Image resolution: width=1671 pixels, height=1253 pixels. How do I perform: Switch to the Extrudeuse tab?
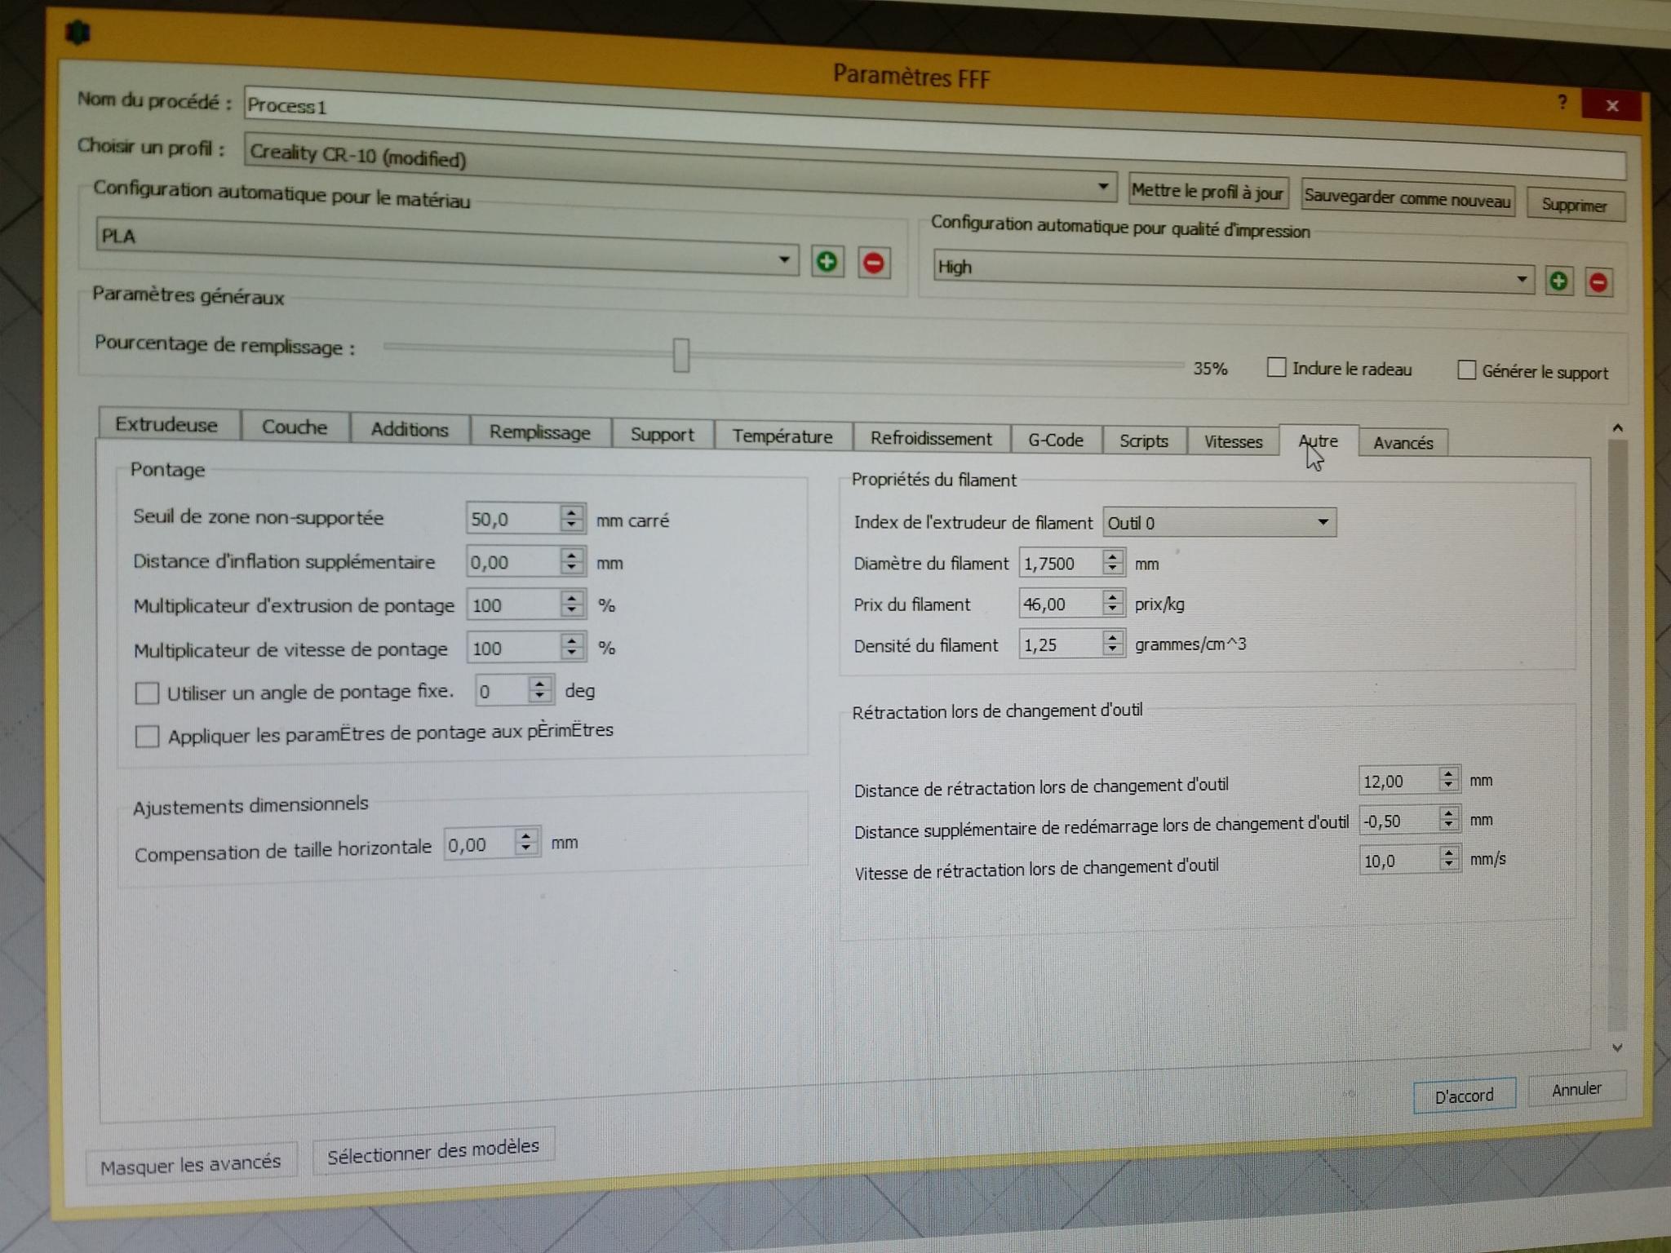tap(166, 425)
